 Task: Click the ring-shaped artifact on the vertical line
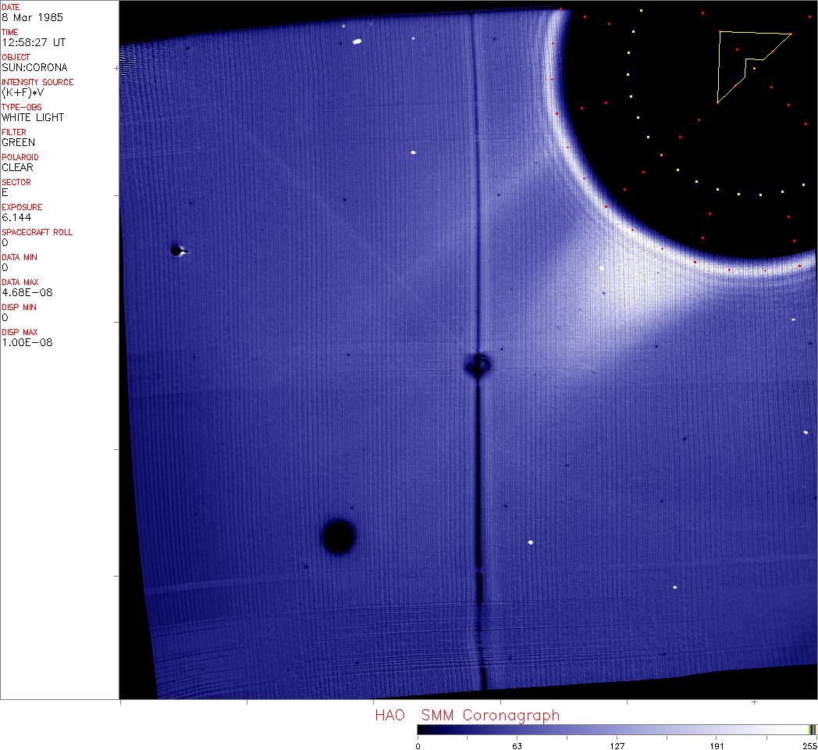[x=478, y=364]
